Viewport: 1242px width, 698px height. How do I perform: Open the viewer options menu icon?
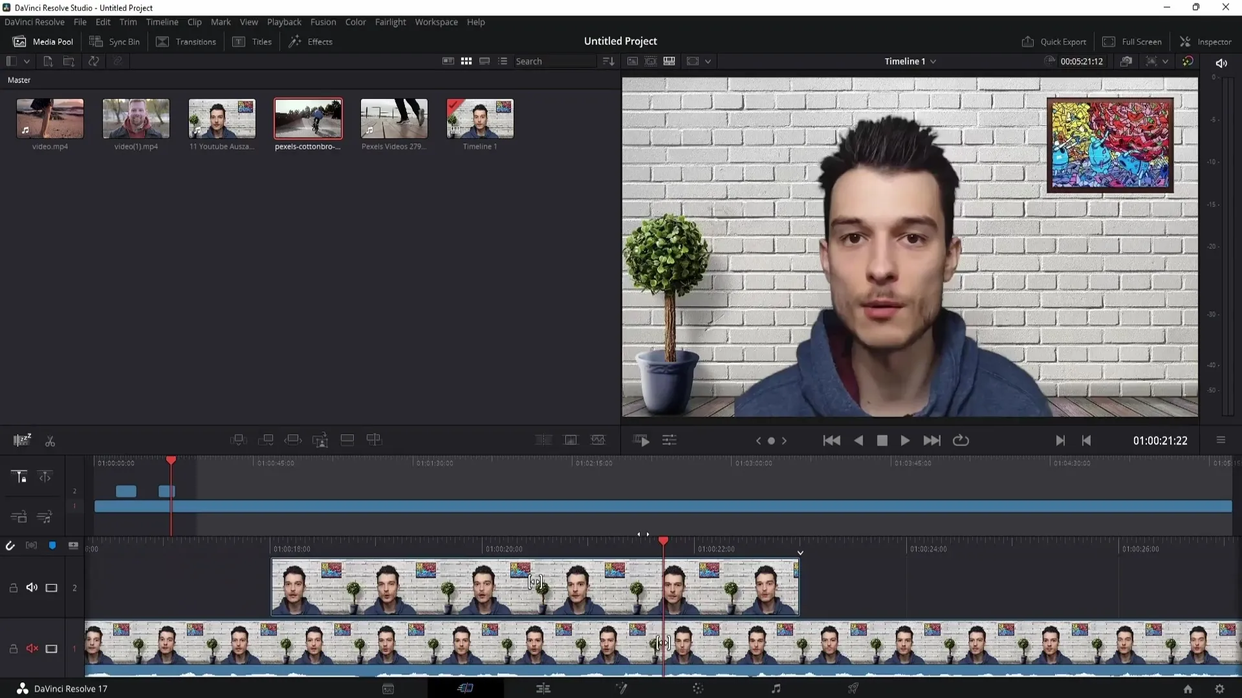tap(1221, 440)
